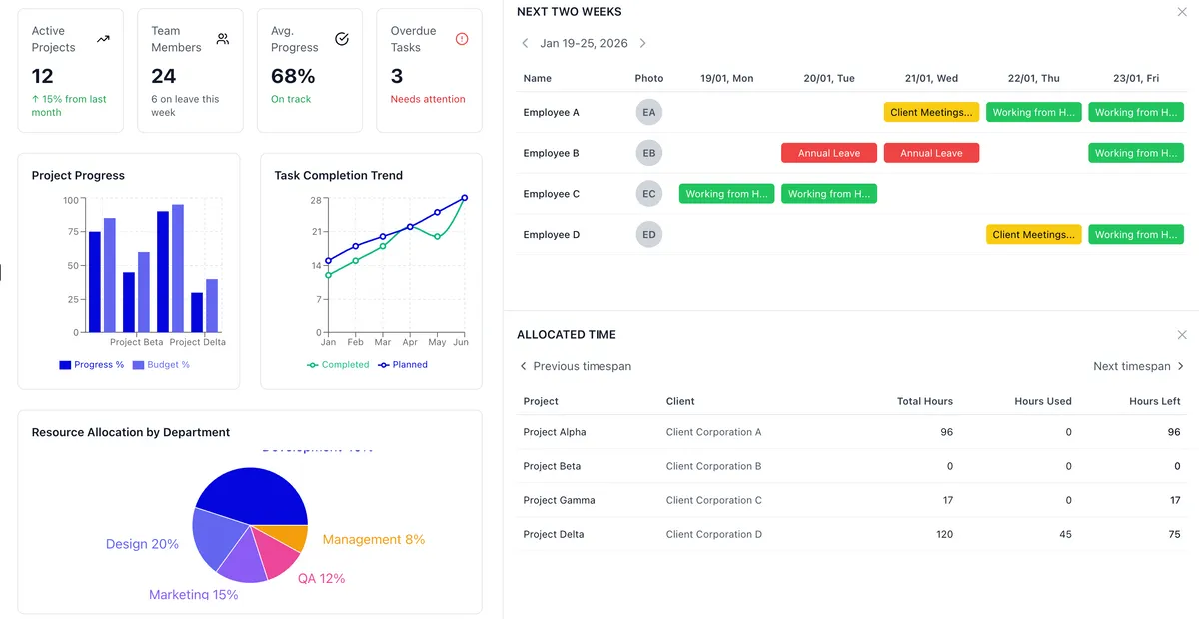Open the Previous timespan link
Viewport: 1199px width, 619px height.
pyautogui.click(x=576, y=366)
